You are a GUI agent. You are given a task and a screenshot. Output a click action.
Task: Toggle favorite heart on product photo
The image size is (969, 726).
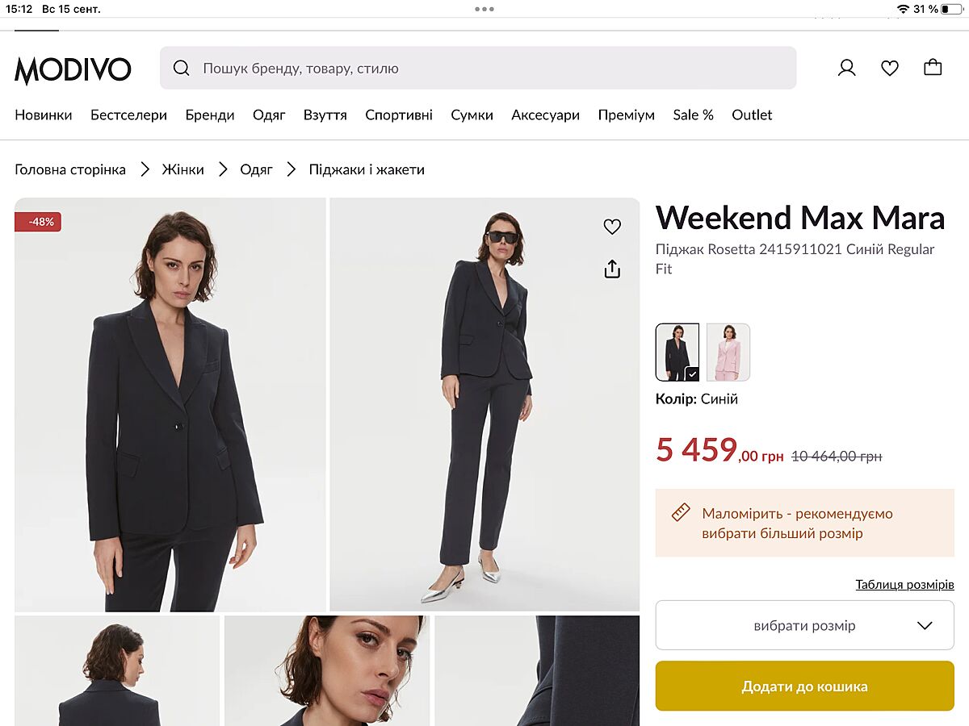coord(612,227)
